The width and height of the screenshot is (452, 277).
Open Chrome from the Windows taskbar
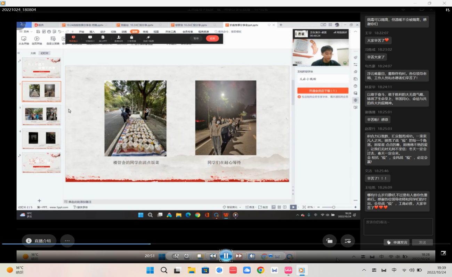[x=260, y=270]
